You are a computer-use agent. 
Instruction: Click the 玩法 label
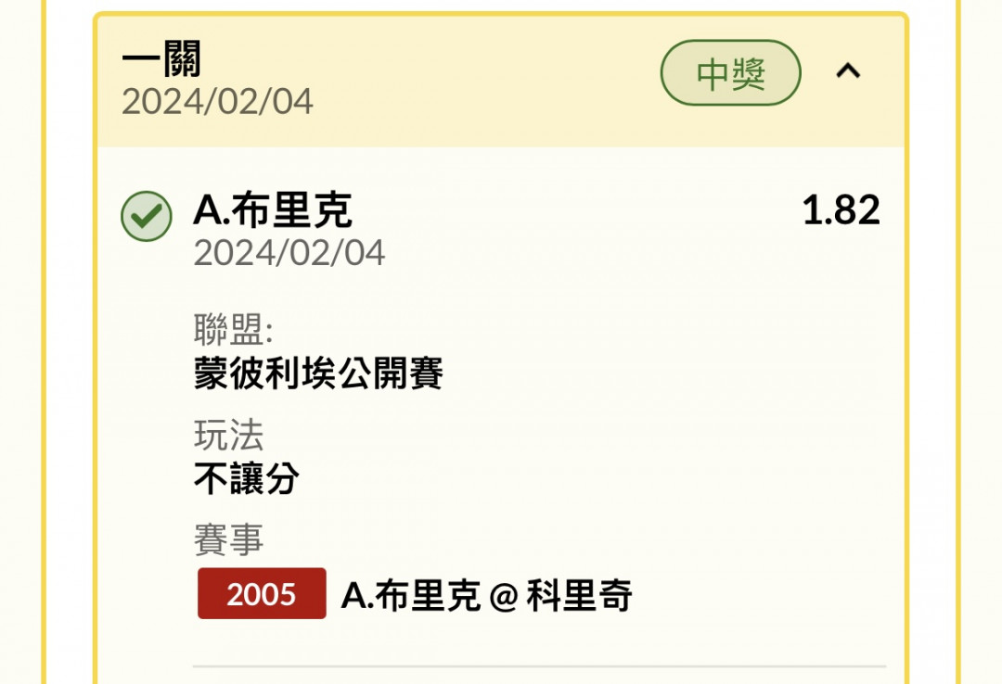pos(229,435)
